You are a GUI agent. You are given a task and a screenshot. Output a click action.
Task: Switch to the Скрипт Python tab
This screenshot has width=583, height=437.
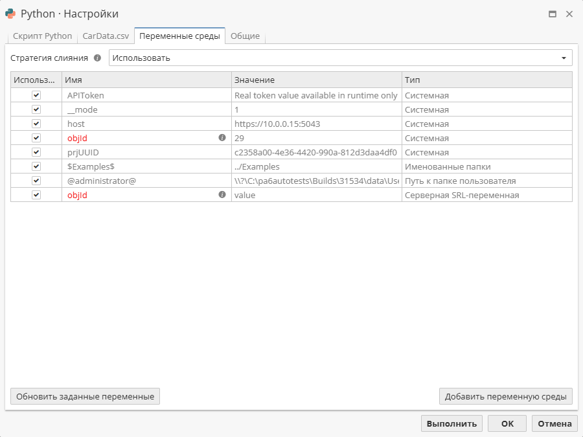[x=41, y=36]
